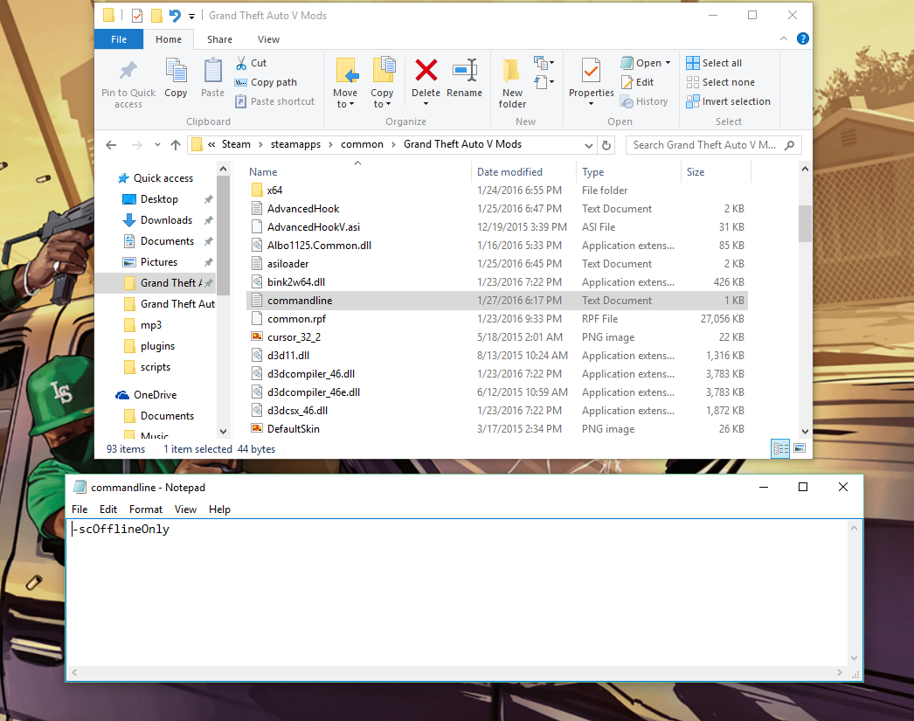914x721 pixels.
Task: Click the Cut scissors icon
Action: click(241, 63)
